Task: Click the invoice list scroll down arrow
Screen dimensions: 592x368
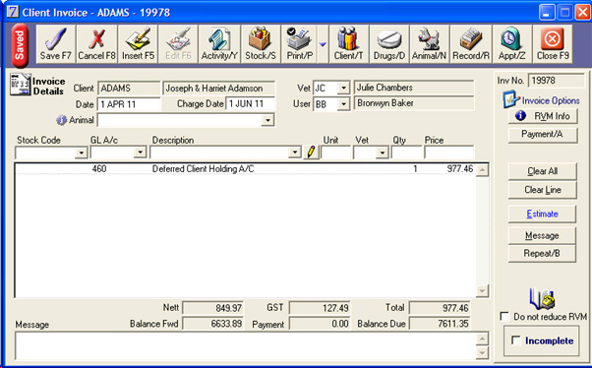Action: (482, 290)
